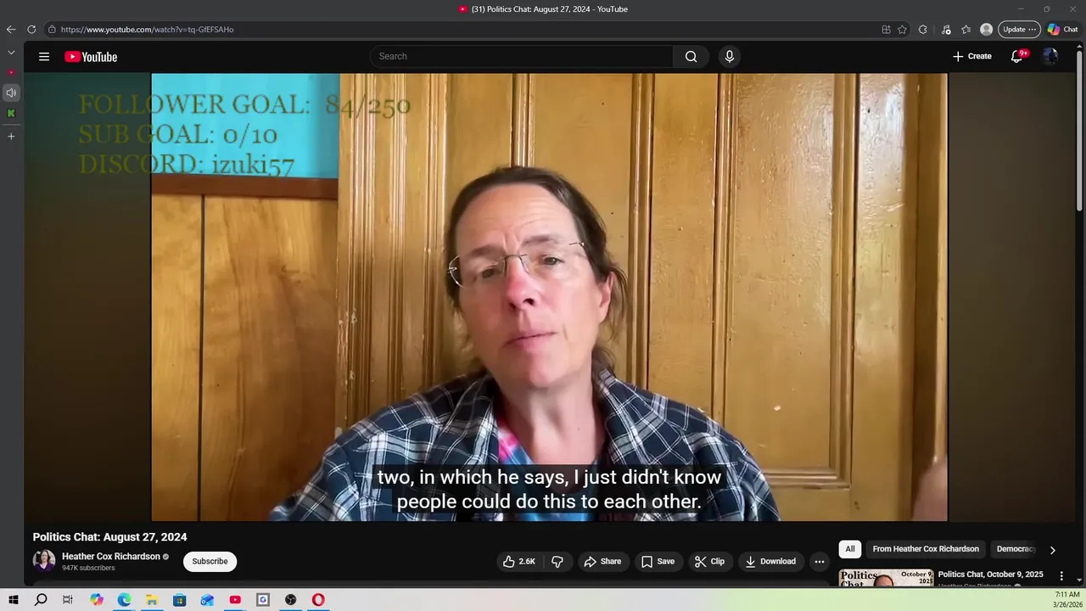The width and height of the screenshot is (1086, 611).
Task: Switch to the green K sidebar tab
Action: click(11, 113)
